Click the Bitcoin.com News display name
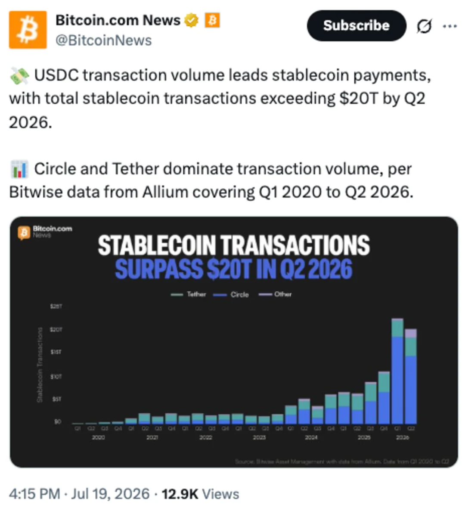The image size is (465, 515). tap(118, 20)
